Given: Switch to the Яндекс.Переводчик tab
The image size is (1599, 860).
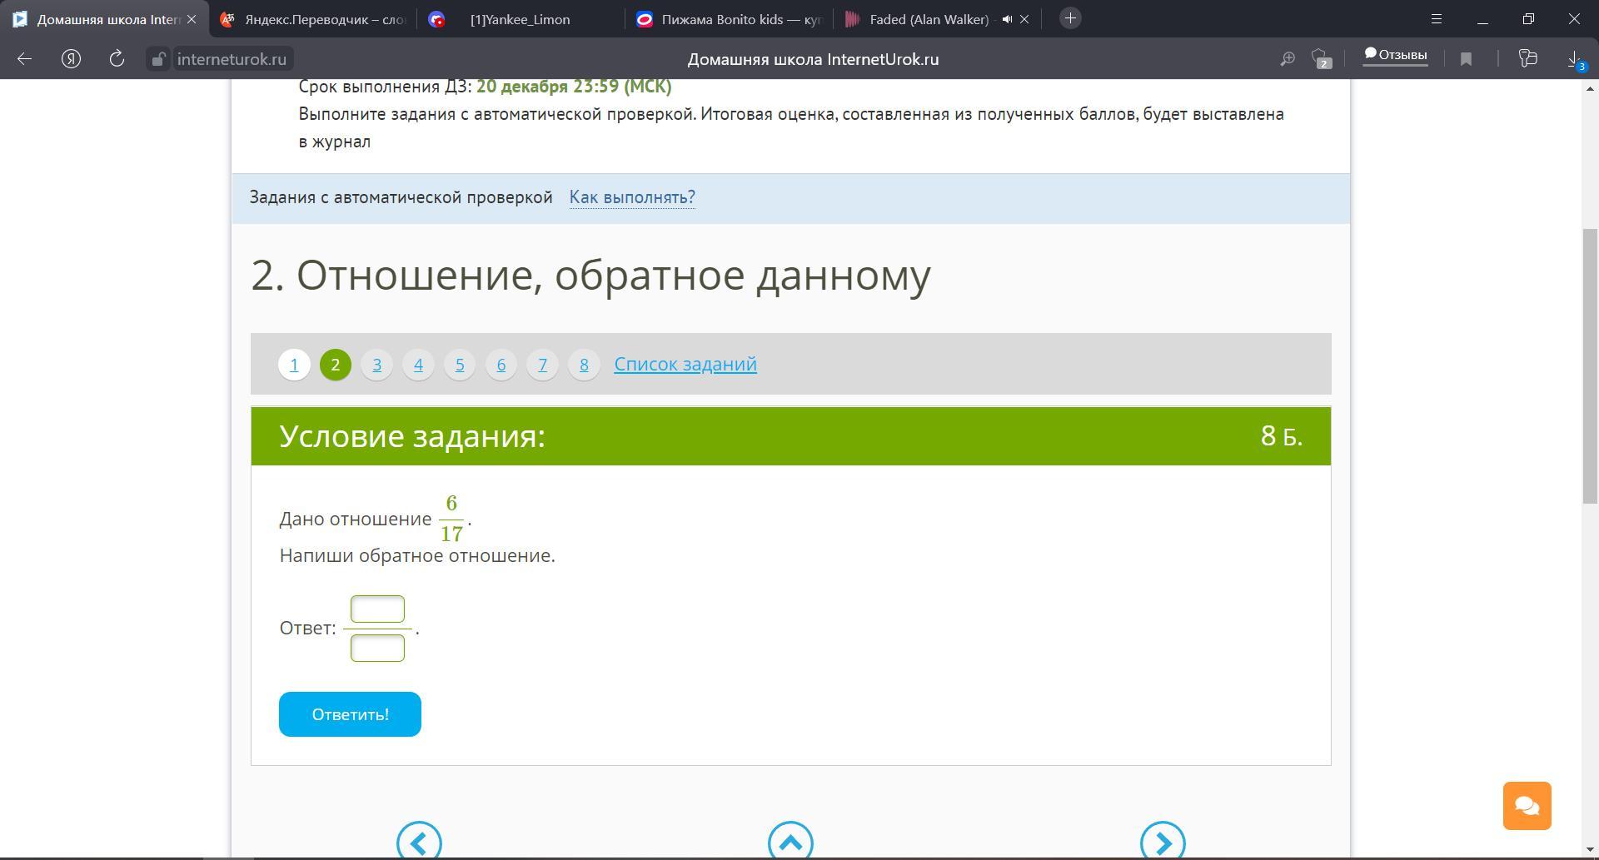Looking at the screenshot, I should 312,19.
